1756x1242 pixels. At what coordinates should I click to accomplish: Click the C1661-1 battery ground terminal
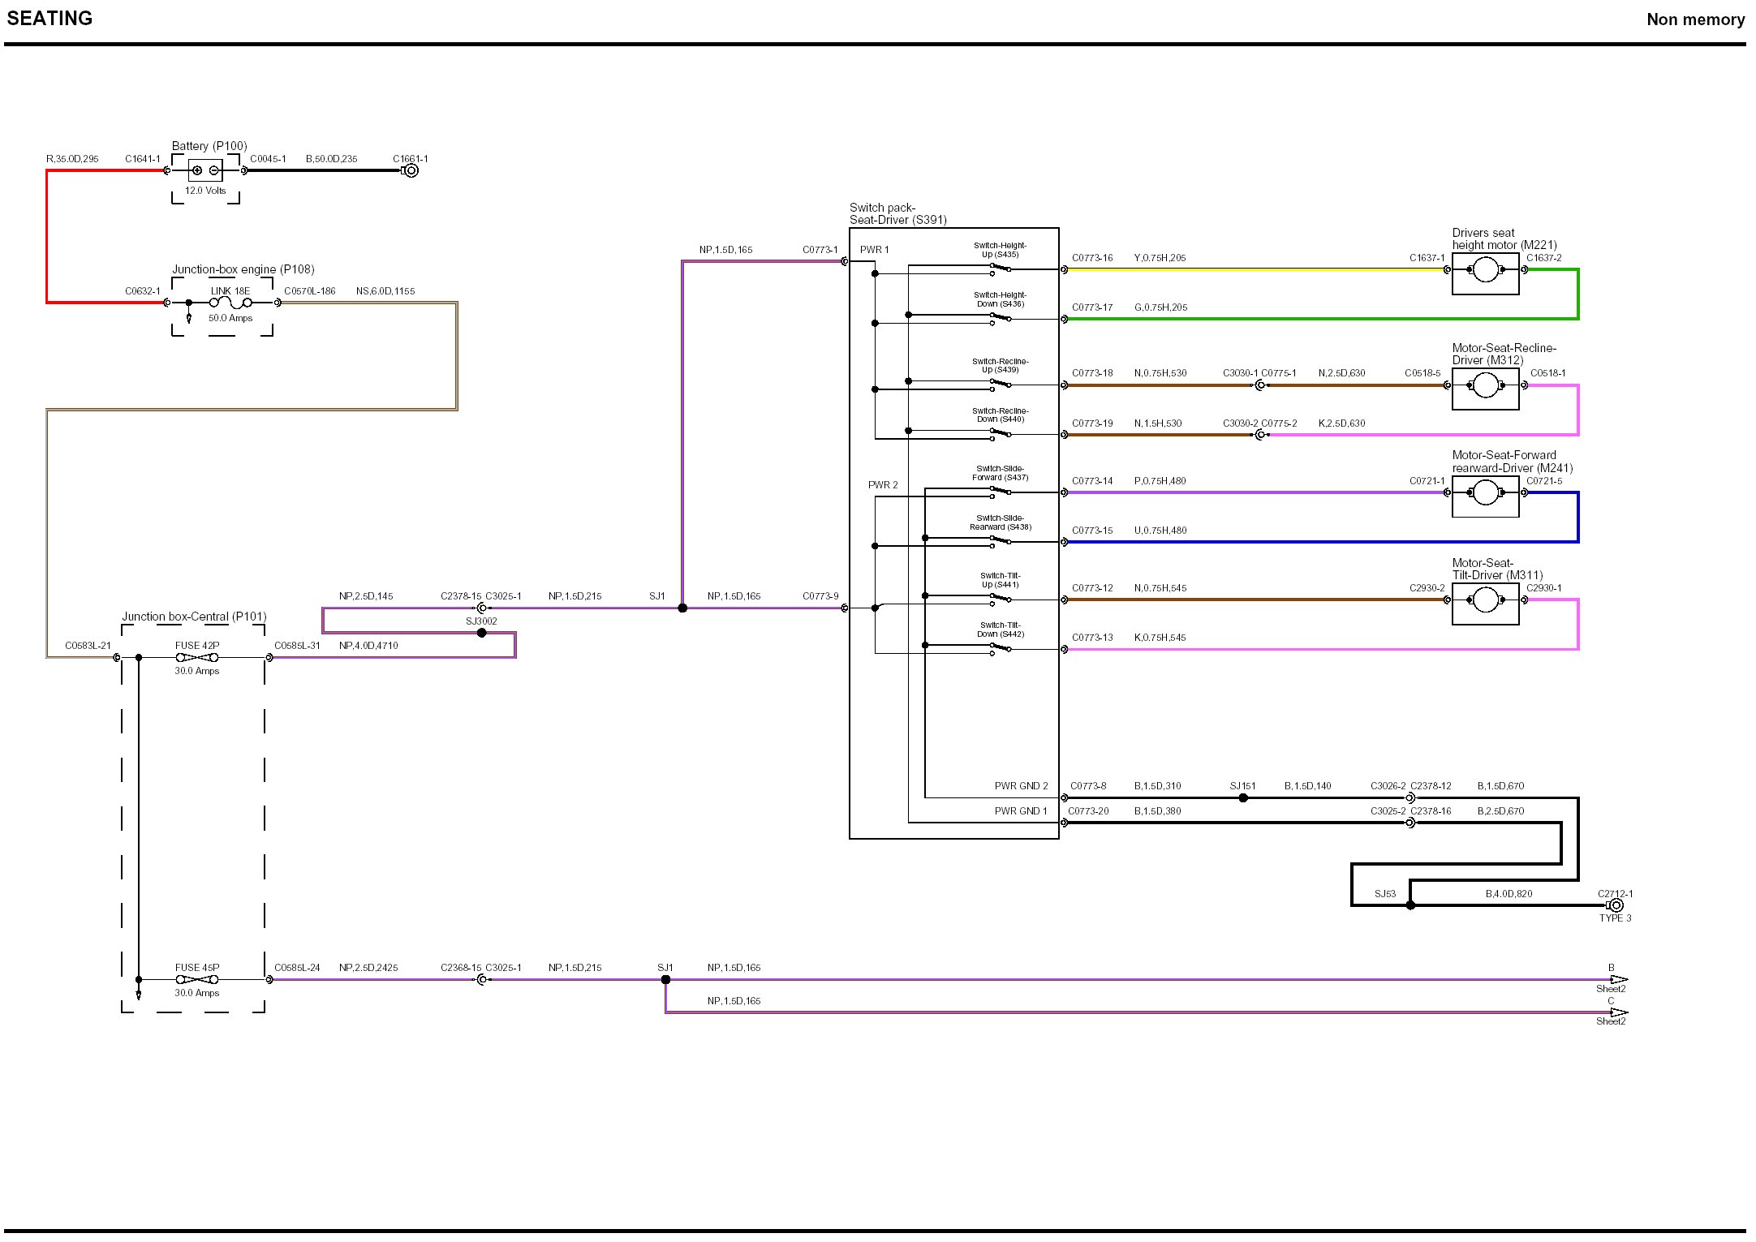point(411,170)
